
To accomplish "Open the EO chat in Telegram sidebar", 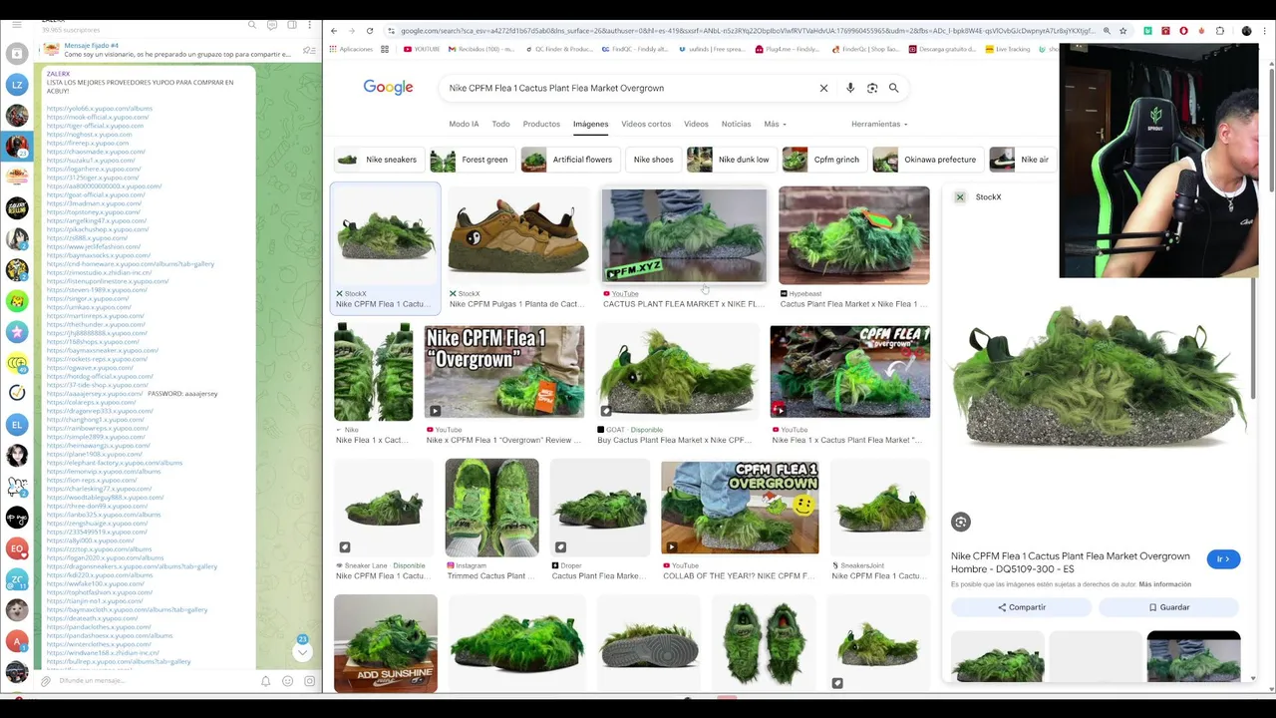I will coord(17,548).
